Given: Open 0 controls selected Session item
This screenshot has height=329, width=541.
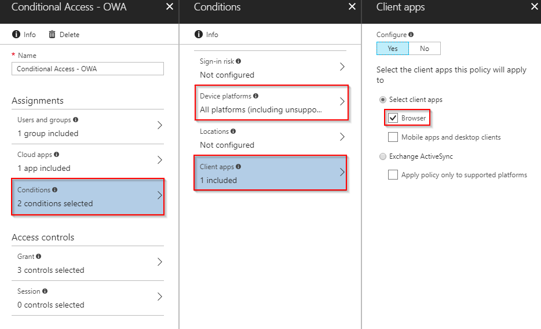Looking at the screenshot, I should (87, 298).
